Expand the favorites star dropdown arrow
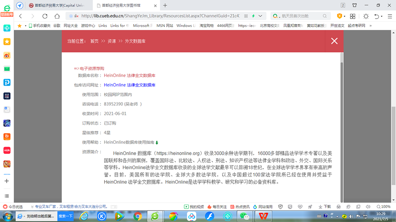 [25, 26]
